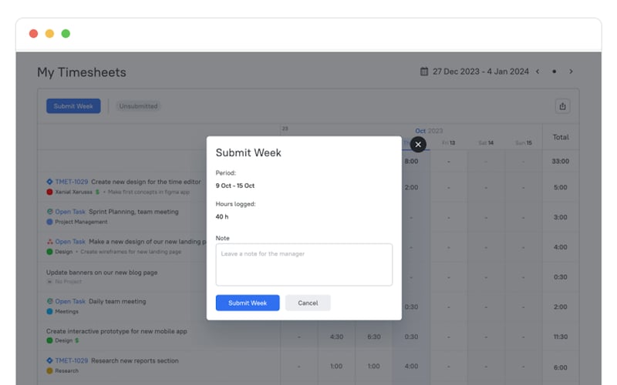Select the Sat 14 day column header
The width and height of the screenshot is (617, 385).
[x=485, y=142]
